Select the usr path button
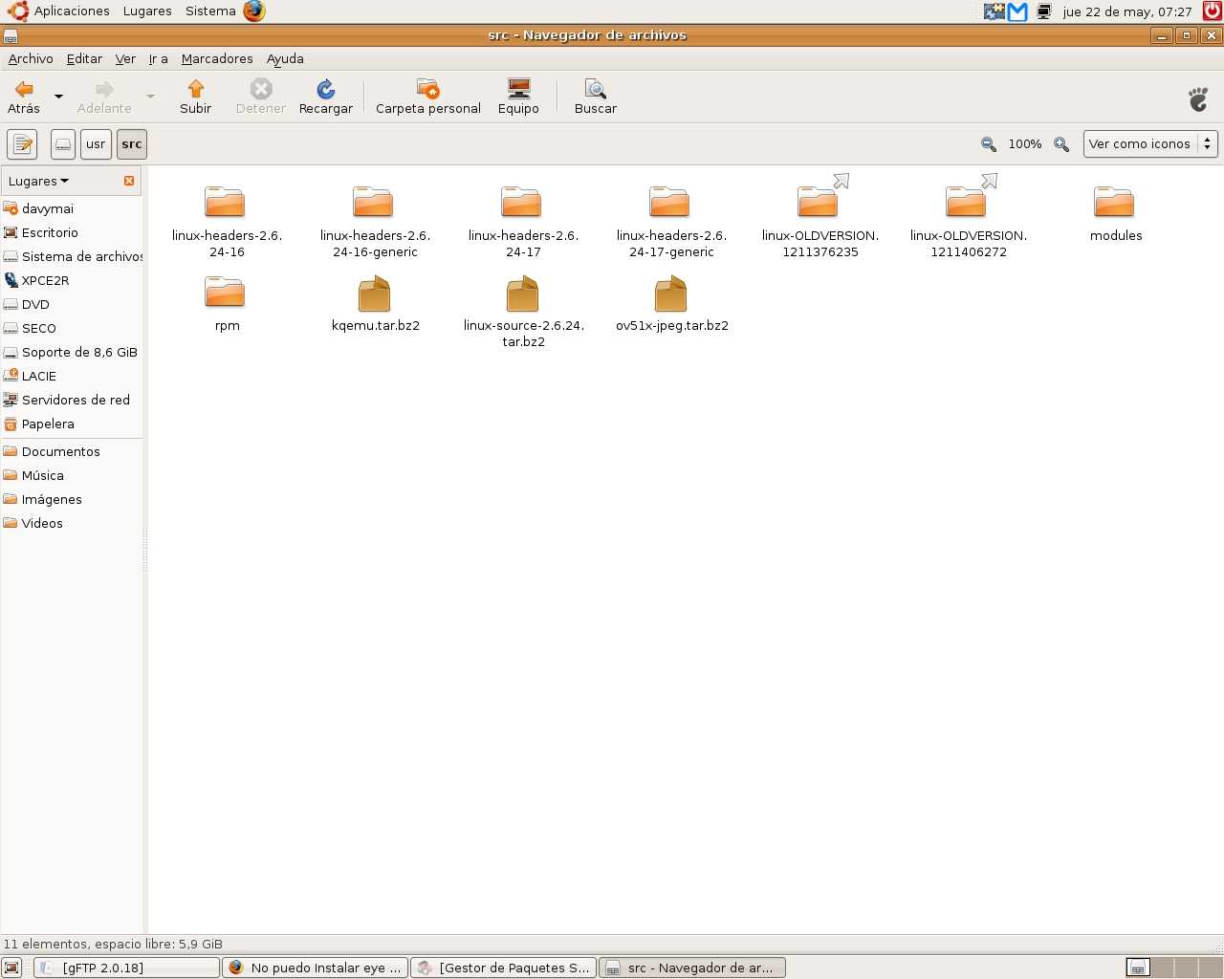Screen dimensions: 1224x979 (x=96, y=144)
